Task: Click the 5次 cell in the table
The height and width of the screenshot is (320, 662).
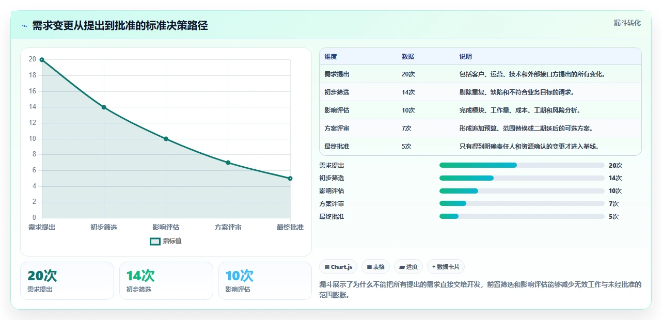Action: [x=406, y=147]
